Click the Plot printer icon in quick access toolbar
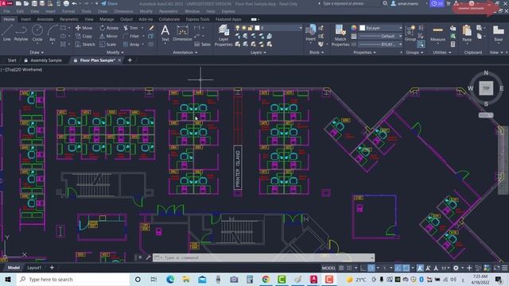 66,3
